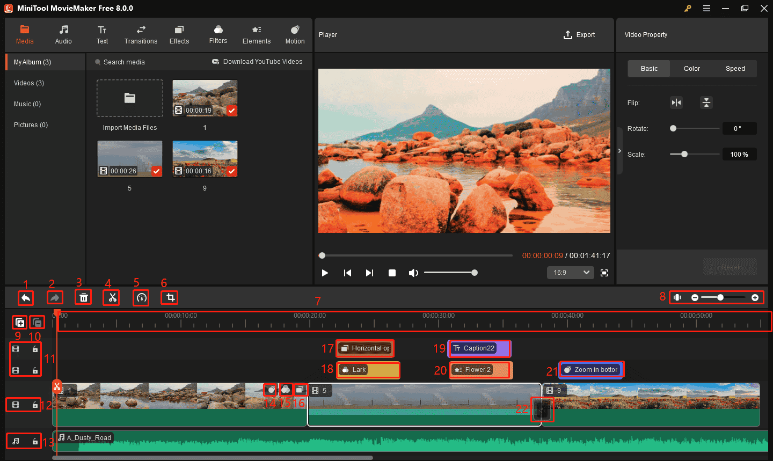Play the video in the player

[x=325, y=273]
